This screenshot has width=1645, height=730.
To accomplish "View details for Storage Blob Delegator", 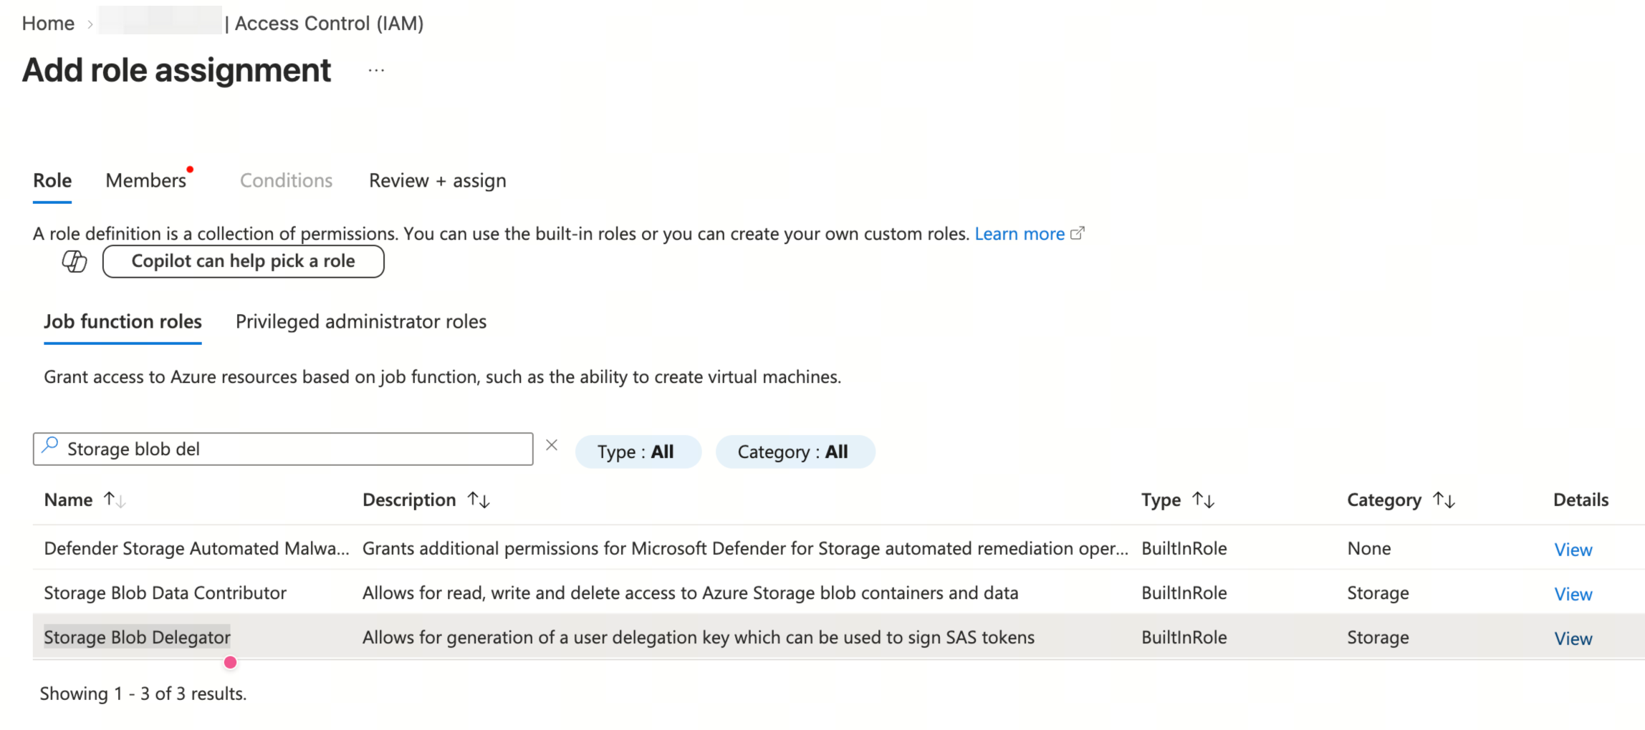I will pos(1573,638).
